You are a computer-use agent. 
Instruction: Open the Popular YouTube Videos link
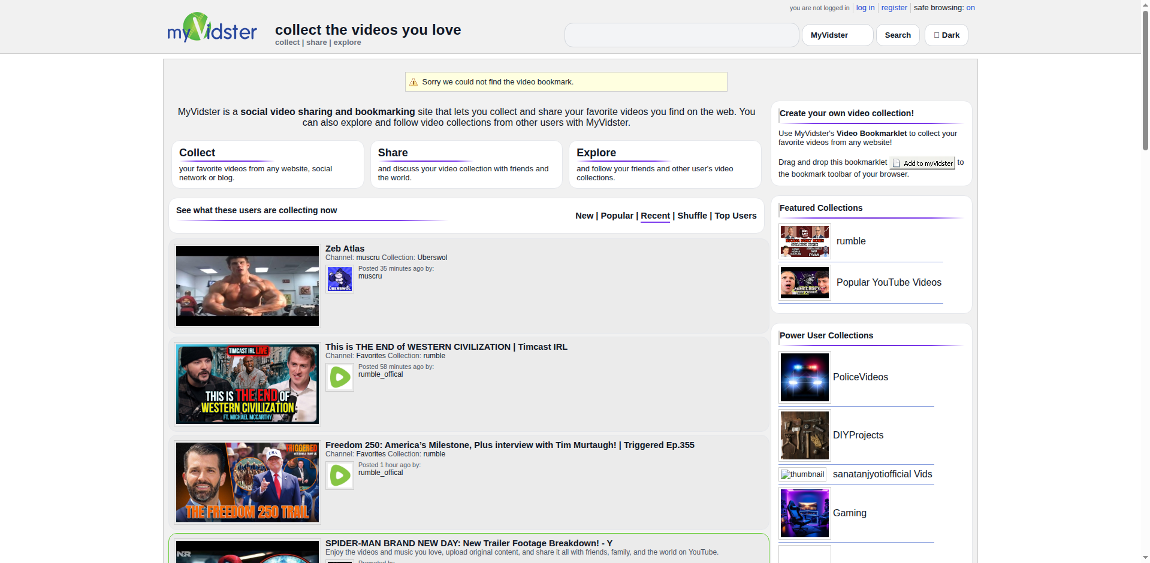tap(889, 283)
